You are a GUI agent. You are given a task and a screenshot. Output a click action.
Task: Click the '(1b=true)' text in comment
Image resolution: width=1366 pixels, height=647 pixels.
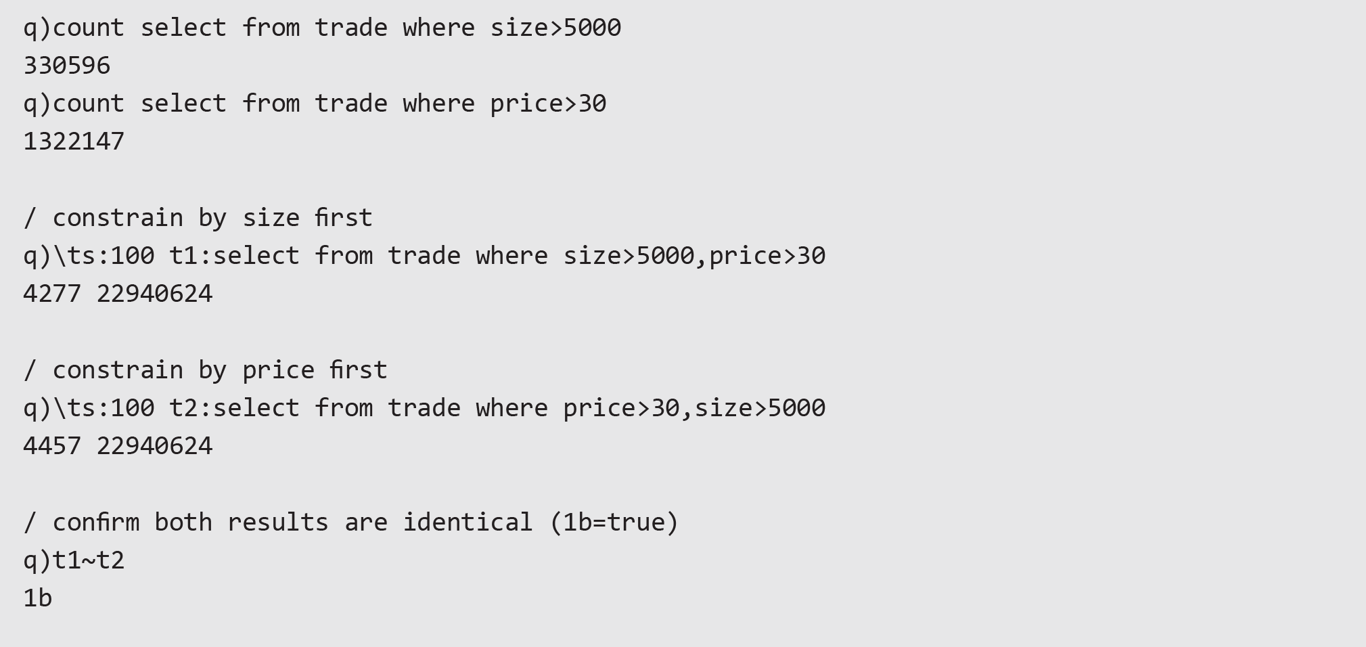(x=614, y=522)
